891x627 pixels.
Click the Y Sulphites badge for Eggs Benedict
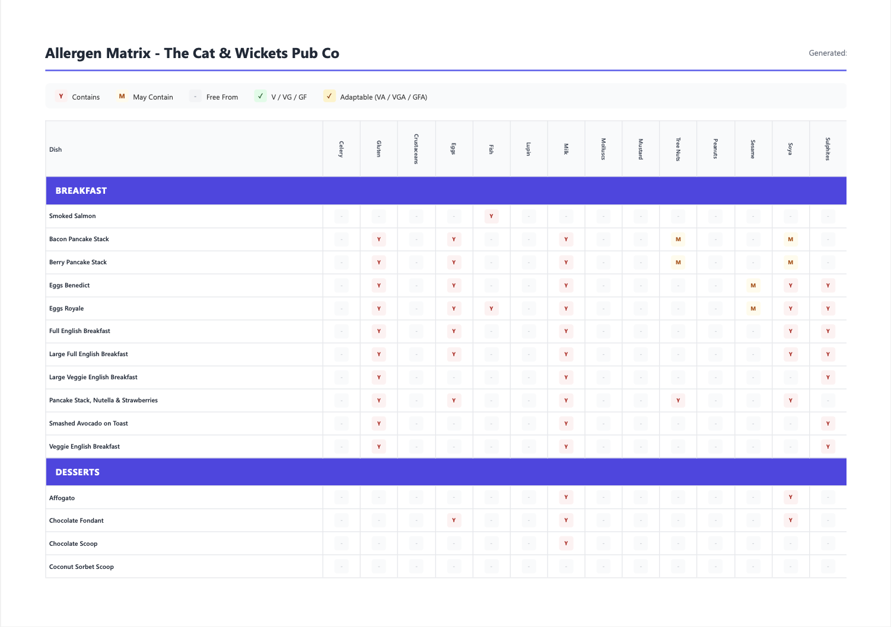coord(828,286)
